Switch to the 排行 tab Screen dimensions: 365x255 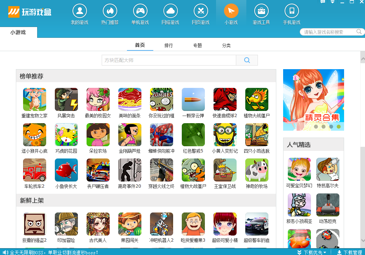[x=168, y=45]
